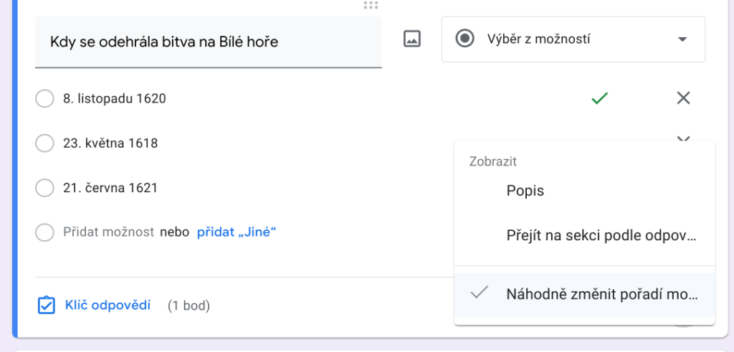Add an image to the question

411,39
